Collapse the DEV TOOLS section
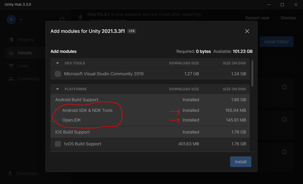 (58, 63)
